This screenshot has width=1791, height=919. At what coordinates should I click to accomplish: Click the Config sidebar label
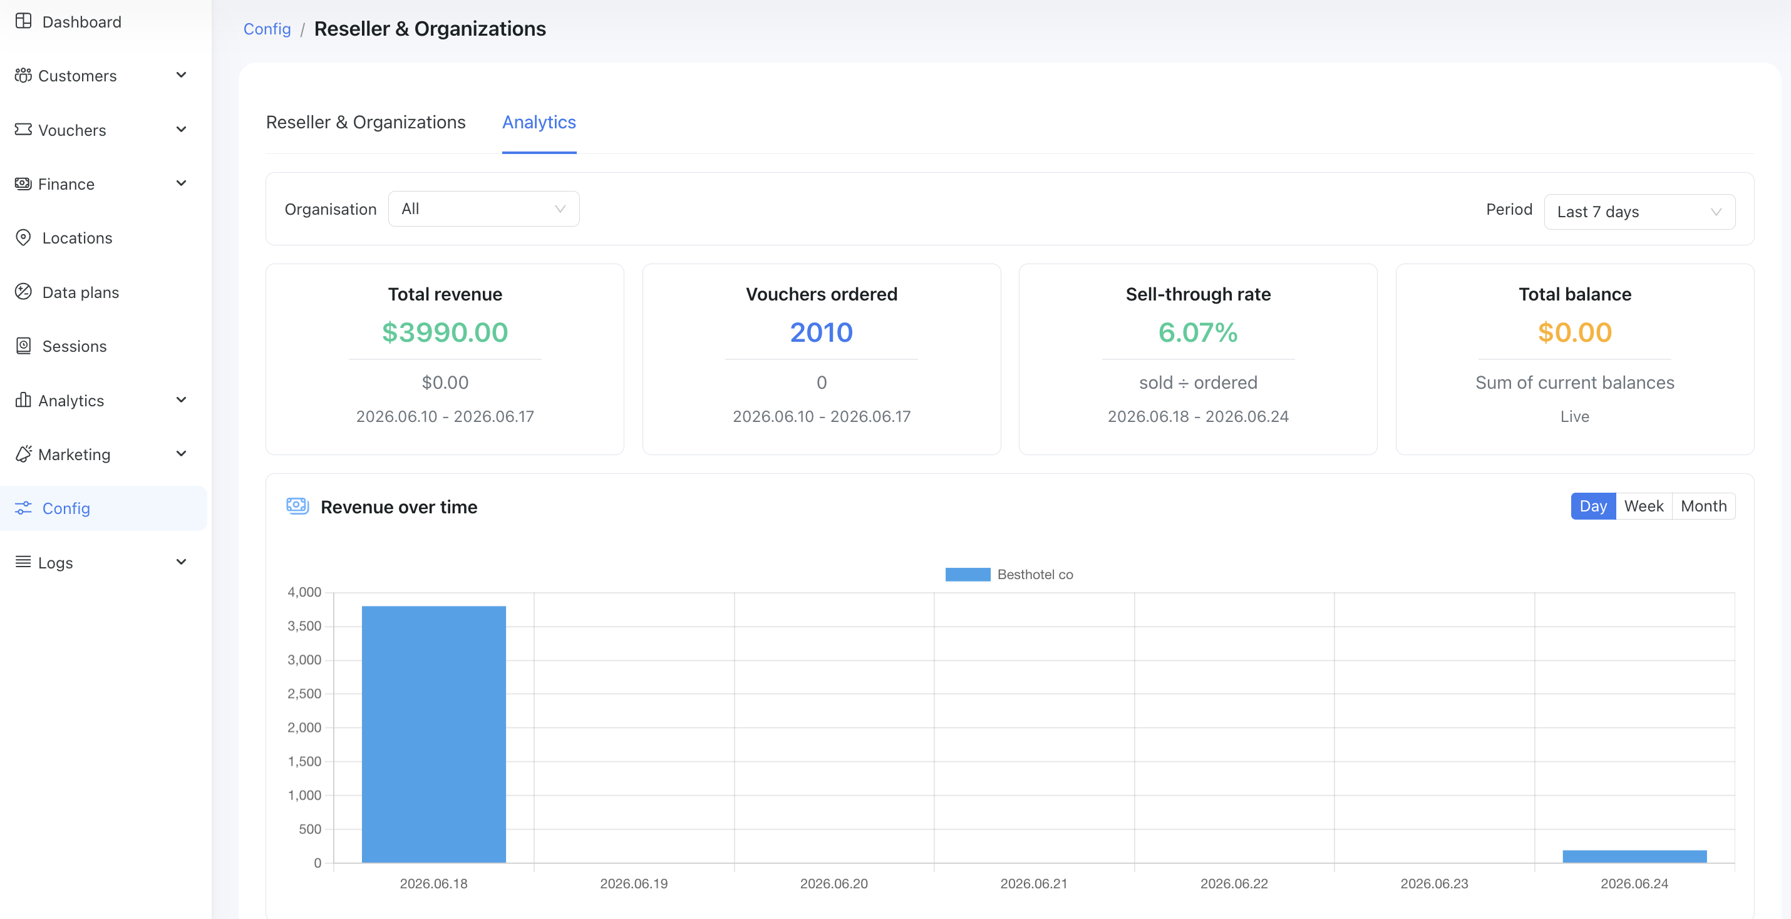click(x=66, y=508)
